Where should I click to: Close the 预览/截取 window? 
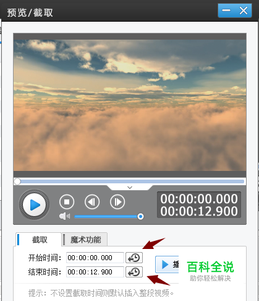pos(244,10)
